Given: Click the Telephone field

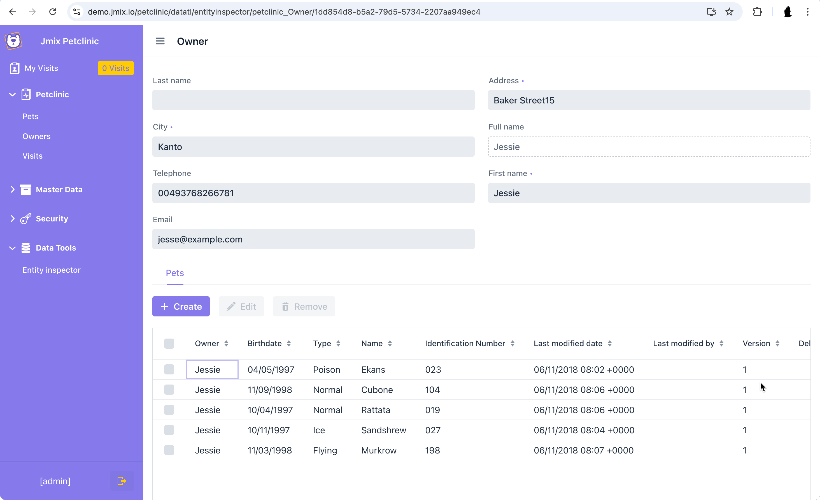Looking at the screenshot, I should click(x=313, y=193).
